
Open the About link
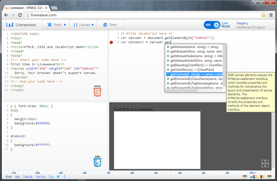pos(9,177)
